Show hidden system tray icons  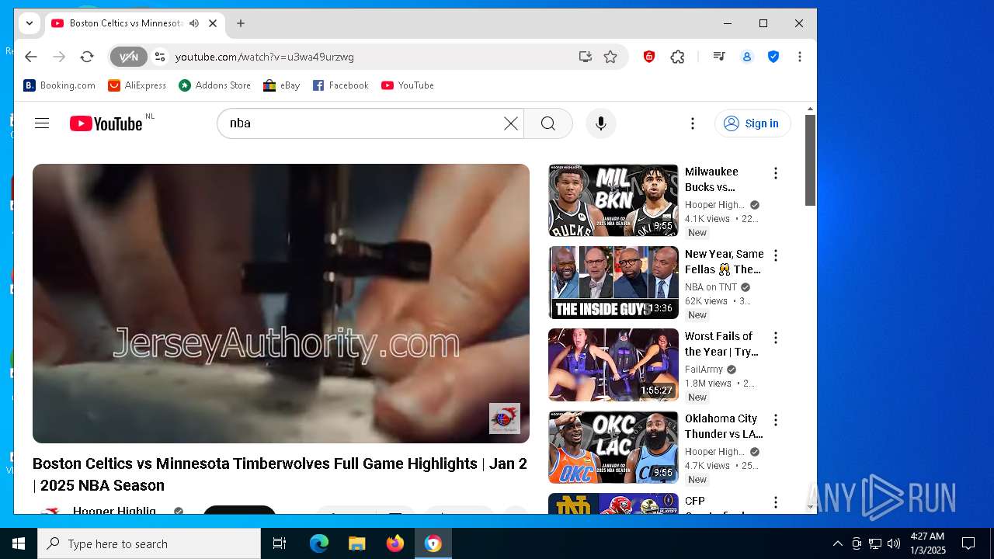point(837,543)
